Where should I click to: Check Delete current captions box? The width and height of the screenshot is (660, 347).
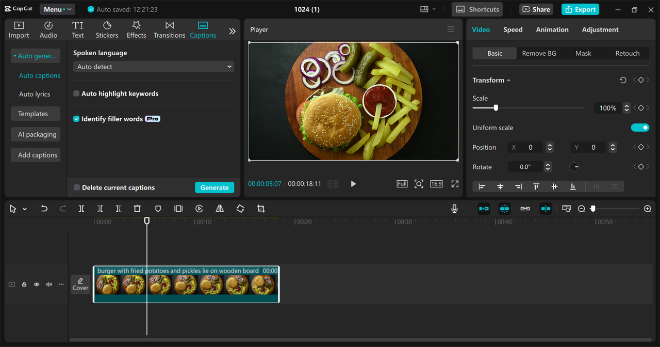[x=76, y=187]
